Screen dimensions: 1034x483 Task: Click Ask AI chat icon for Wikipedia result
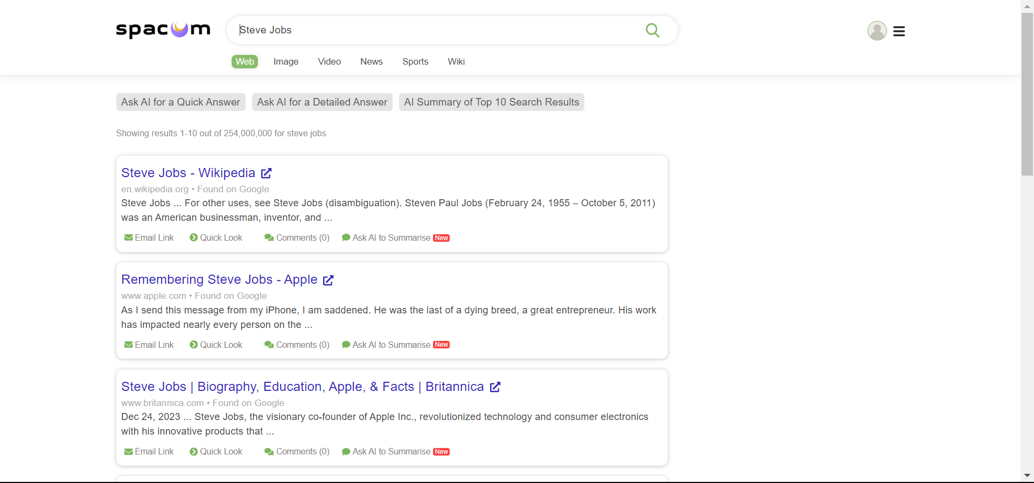346,237
